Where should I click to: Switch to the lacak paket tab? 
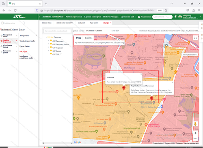pos(81,23)
